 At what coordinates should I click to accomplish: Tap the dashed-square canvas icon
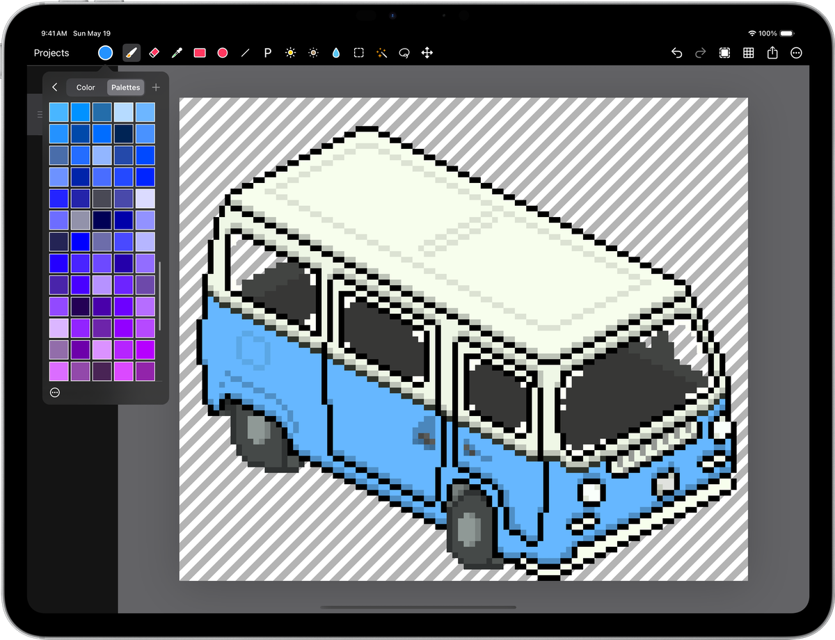[x=724, y=53]
